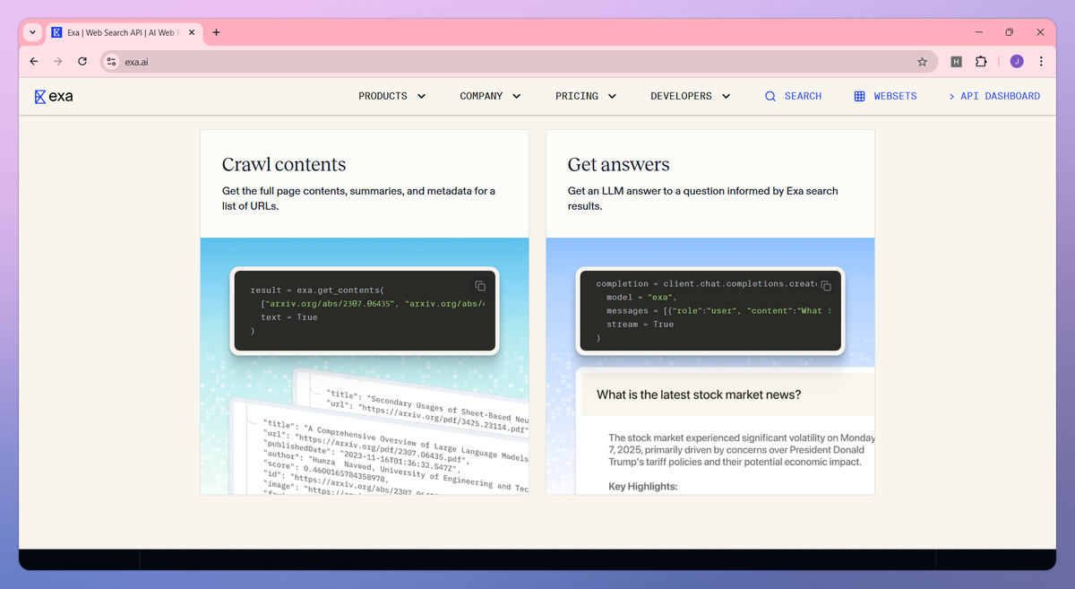Go back to the previous page
Image resolution: width=1075 pixels, height=589 pixels.
pyautogui.click(x=34, y=61)
